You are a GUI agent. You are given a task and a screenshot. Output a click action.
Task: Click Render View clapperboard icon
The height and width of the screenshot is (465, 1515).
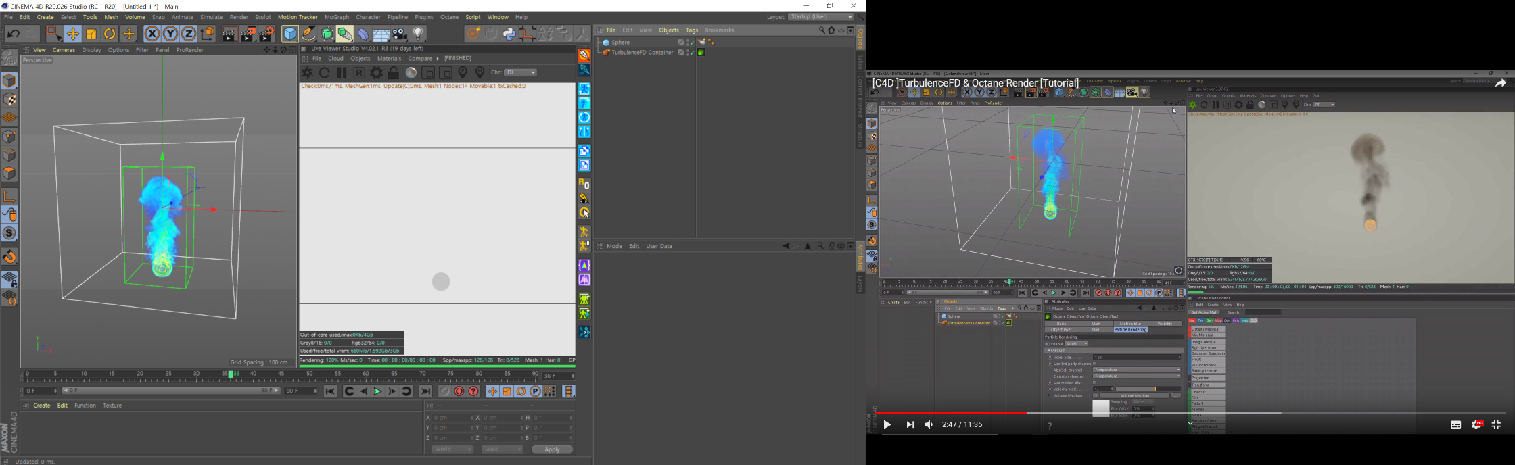point(229,34)
